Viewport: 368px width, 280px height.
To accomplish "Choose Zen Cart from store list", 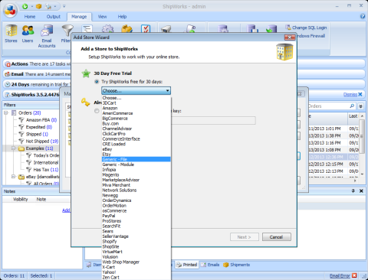I will click(x=136, y=277).
